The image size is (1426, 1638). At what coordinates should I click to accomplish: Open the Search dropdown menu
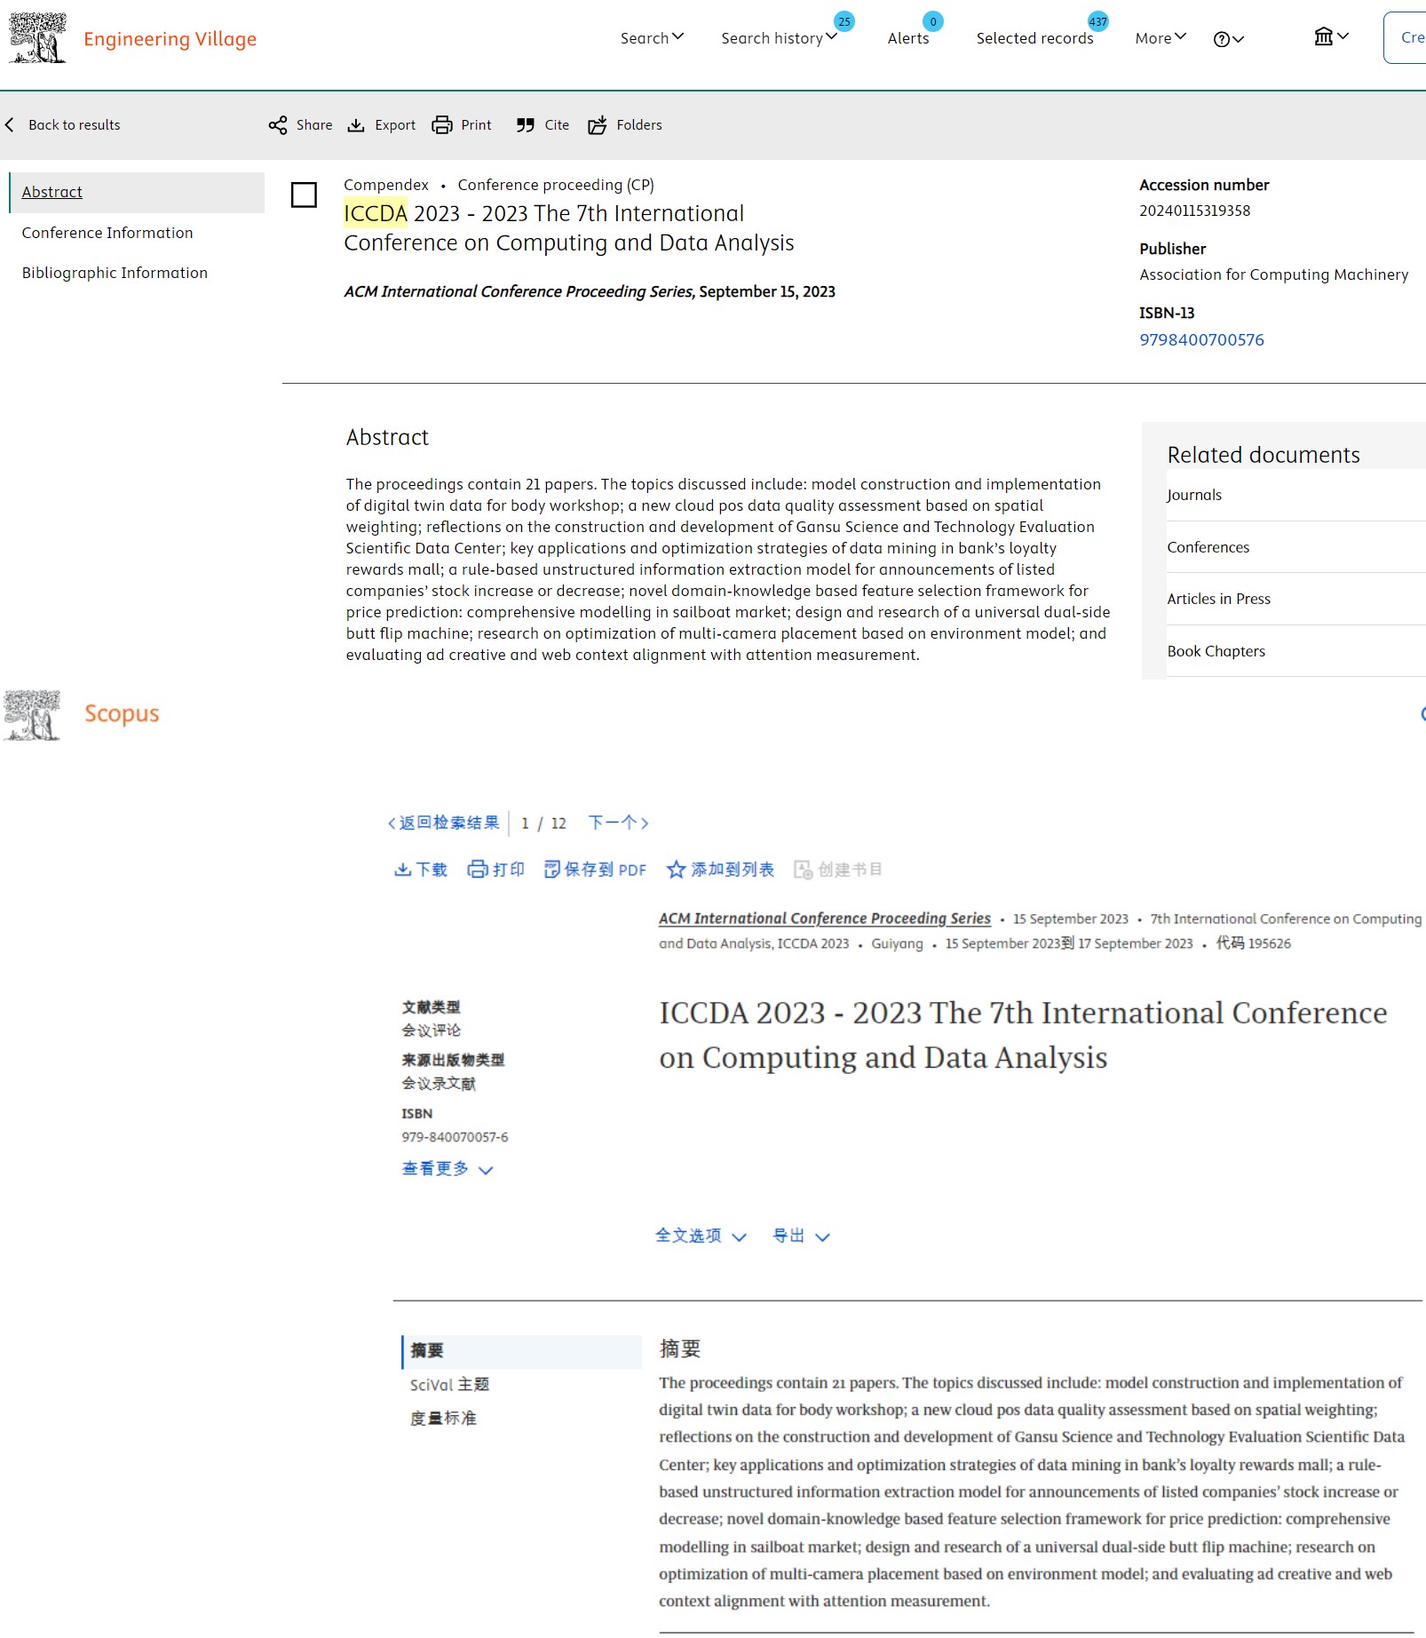pos(652,38)
